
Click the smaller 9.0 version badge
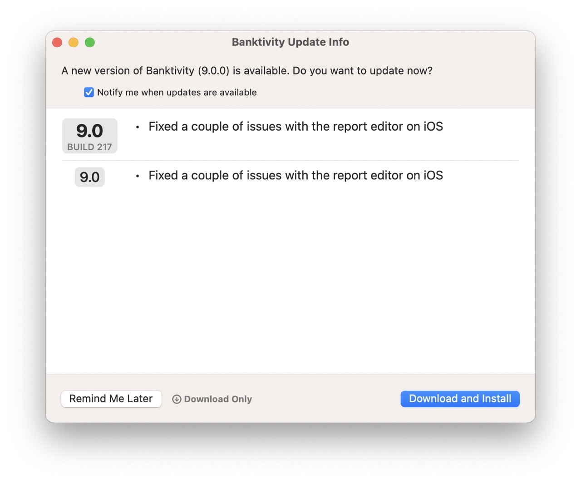89,177
